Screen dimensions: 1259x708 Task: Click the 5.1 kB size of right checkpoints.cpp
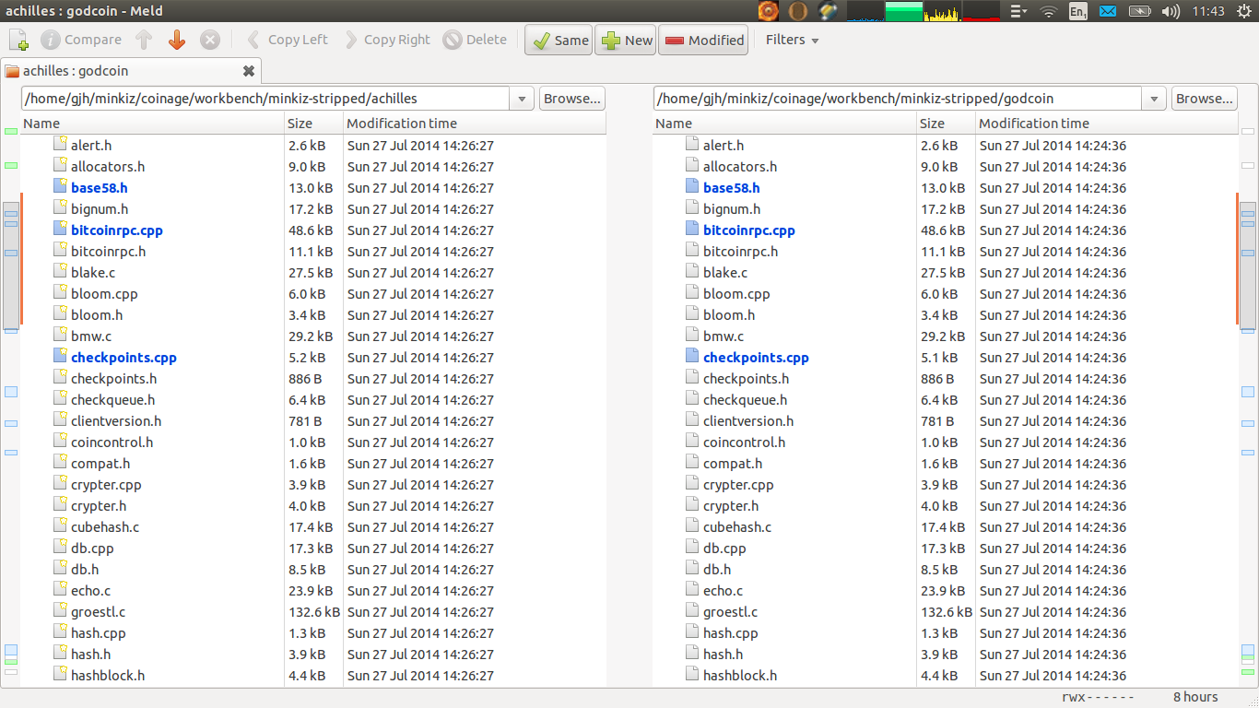[x=939, y=358]
